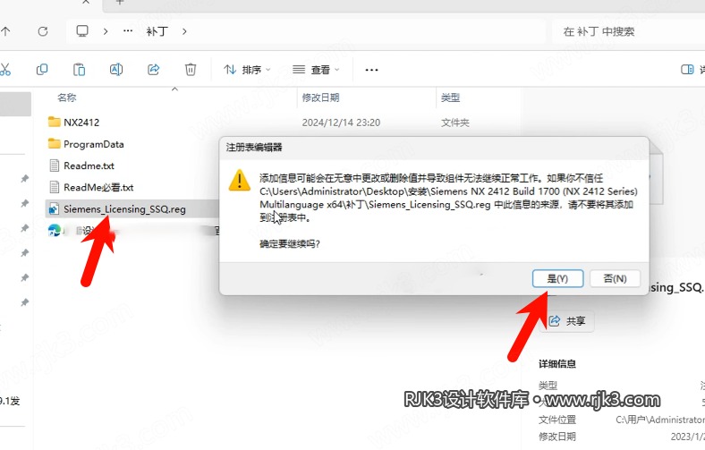Viewport: 705px width, 450px height.
Task: Click the ReadMe必看.txt document icon
Action: (x=55, y=187)
